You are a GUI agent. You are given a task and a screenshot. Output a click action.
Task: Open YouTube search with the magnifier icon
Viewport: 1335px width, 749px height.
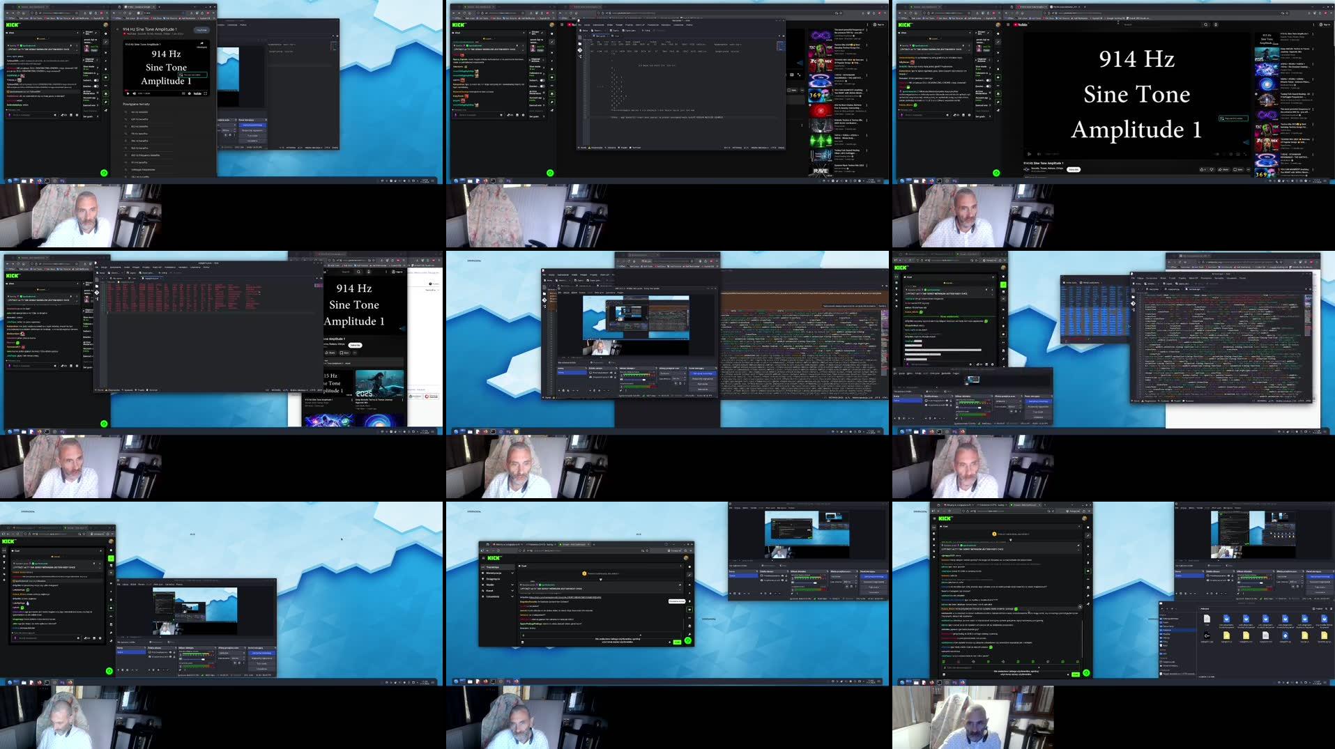tap(1206, 25)
